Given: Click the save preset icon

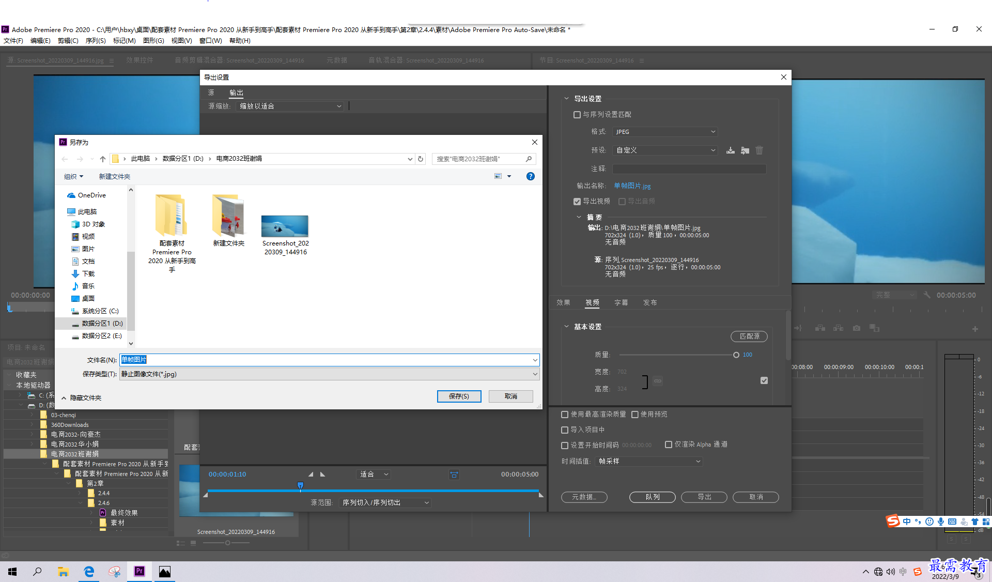Looking at the screenshot, I should pos(730,150).
